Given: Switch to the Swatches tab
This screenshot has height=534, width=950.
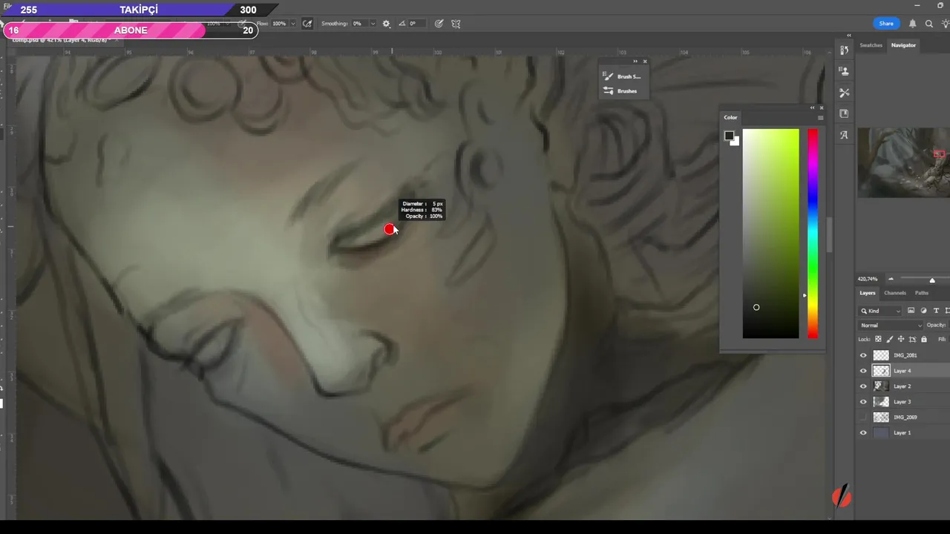Looking at the screenshot, I should (x=871, y=45).
